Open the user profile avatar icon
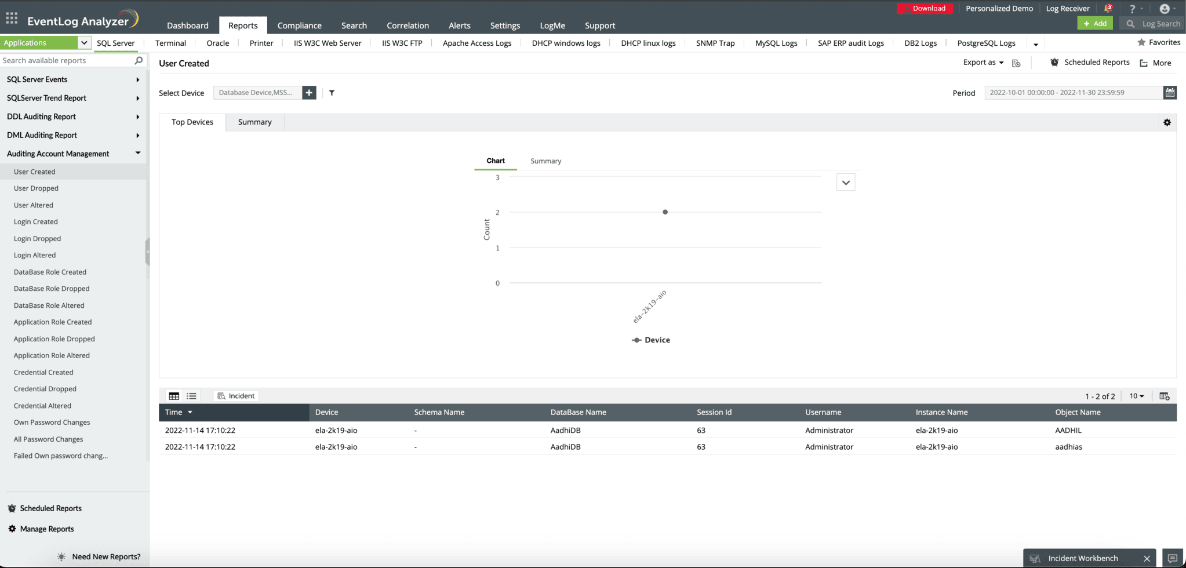The image size is (1186, 568). point(1164,9)
